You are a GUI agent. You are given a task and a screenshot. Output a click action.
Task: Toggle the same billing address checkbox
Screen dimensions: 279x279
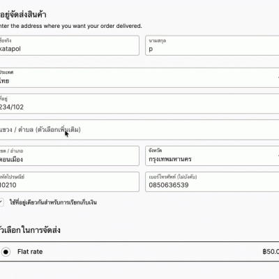pyautogui.click(x=1, y=202)
